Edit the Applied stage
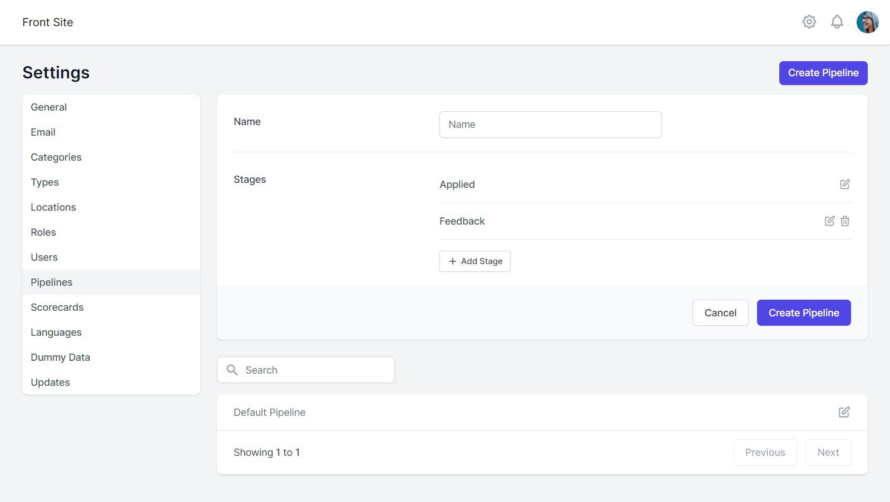This screenshot has height=502, width=890. tap(845, 183)
